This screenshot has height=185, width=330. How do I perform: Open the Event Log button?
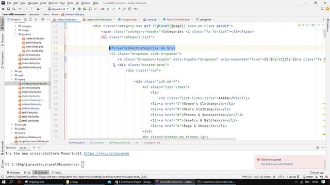317,173
